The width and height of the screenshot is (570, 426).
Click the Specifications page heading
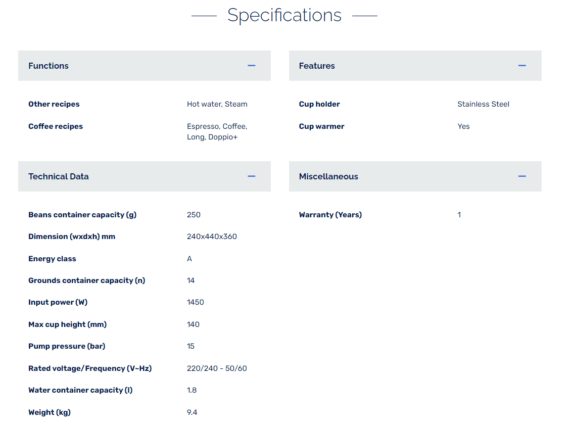point(284,15)
